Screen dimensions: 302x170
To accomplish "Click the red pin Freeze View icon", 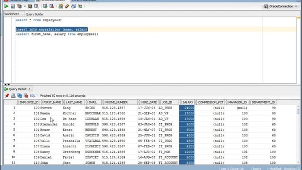I will (x=7, y=95).
